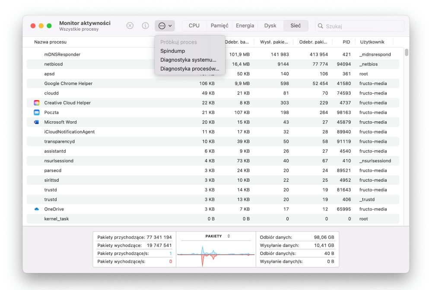Select trustd row owned by fructo-media
432x290 pixels.
pos(213,190)
